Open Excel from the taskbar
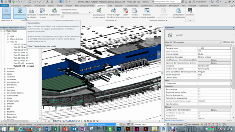235x132 pixels. 56,129
